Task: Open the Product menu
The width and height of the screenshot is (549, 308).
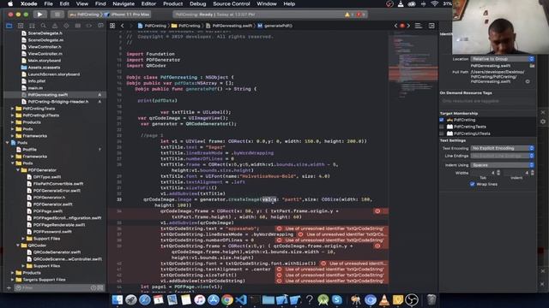Action: tap(172, 3)
